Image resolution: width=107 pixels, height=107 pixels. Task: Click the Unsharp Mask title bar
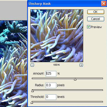[x=64, y=3]
